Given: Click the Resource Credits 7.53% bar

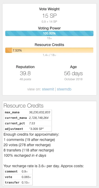Looking at the screenshot, I should pyautogui.click(x=49, y=50).
